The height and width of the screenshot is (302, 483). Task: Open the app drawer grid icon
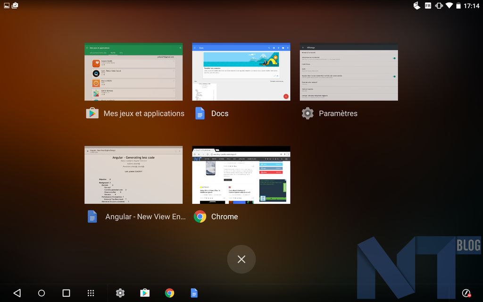91,293
